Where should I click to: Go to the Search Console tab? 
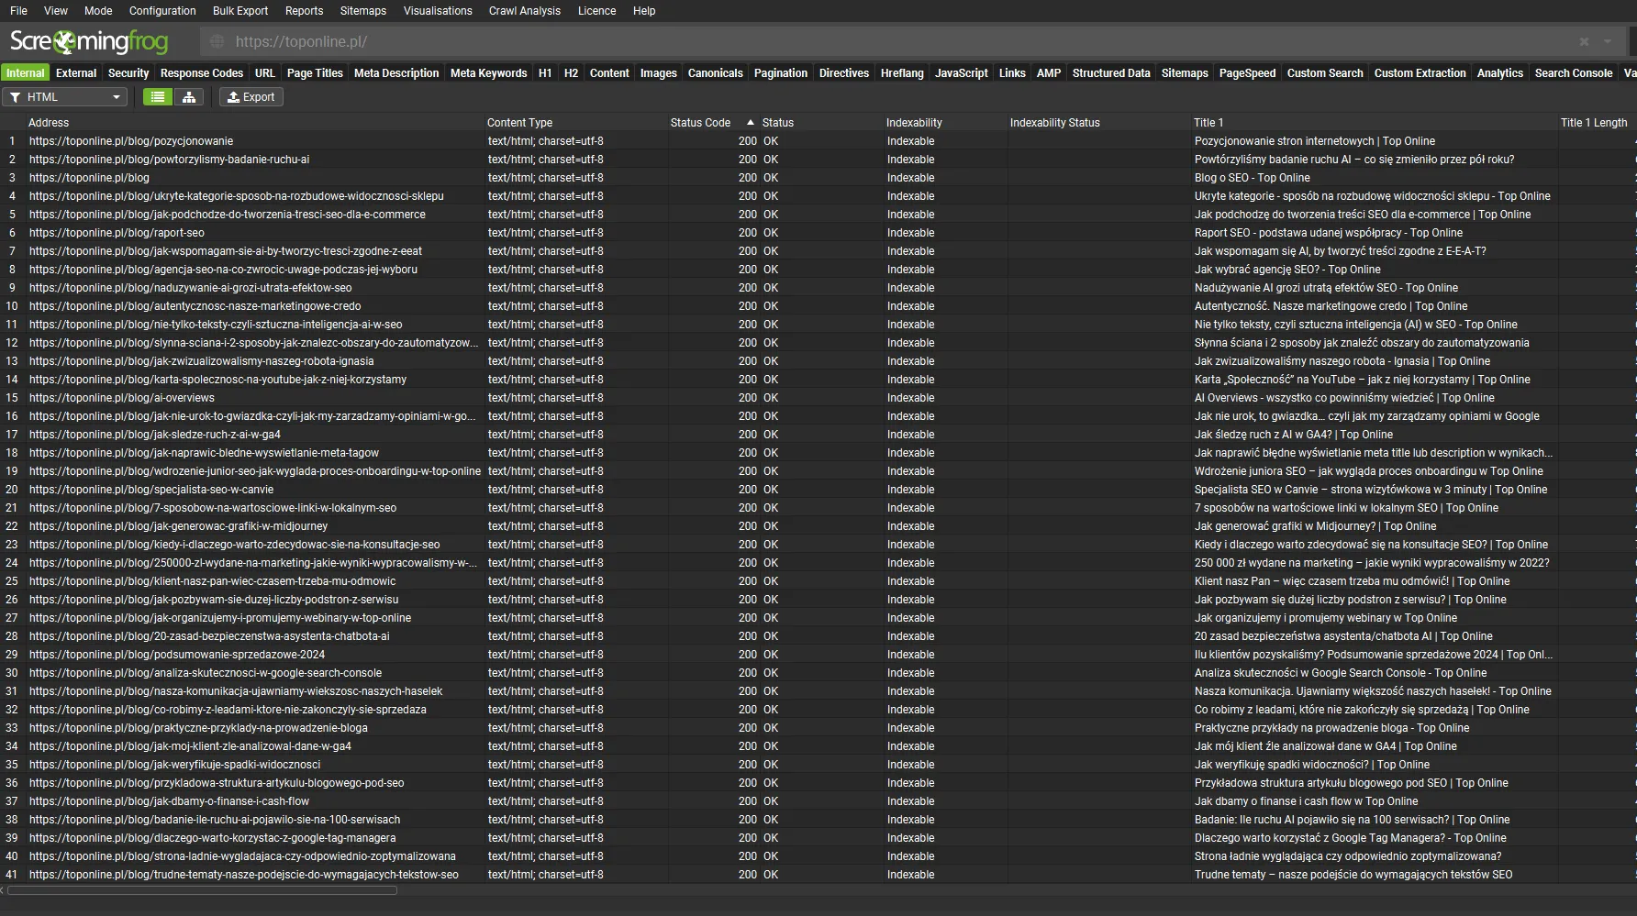tap(1573, 73)
